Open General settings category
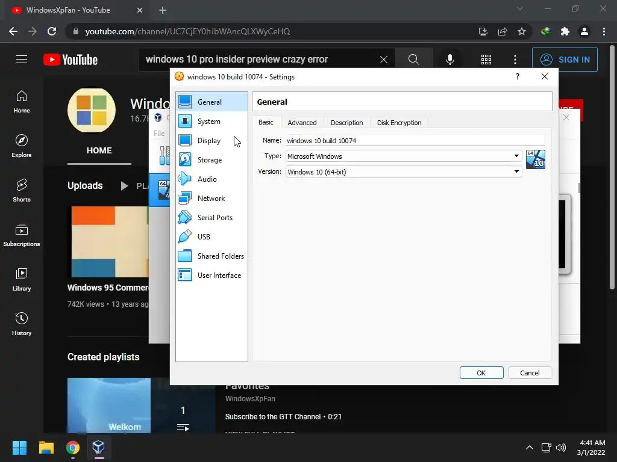 (x=211, y=102)
